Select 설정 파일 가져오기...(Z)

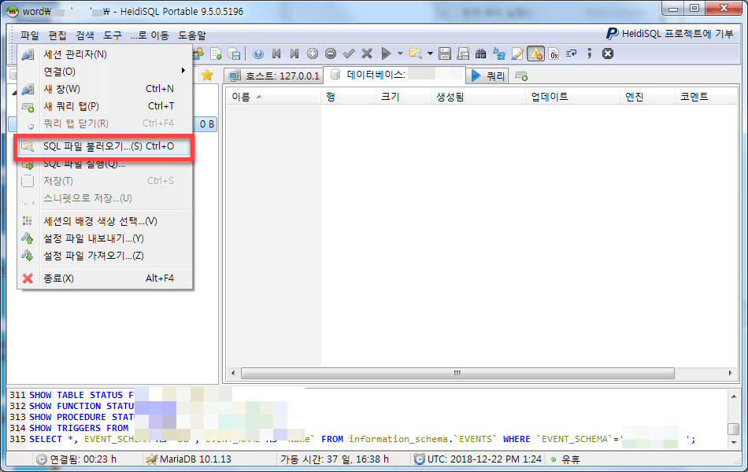[x=105, y=256]
